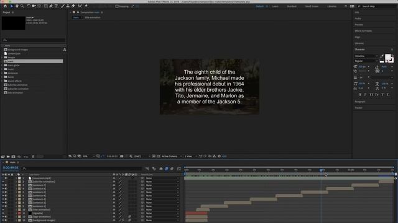Open the Active Camera dropdown
The image size is (398, 223).
(172, 156)
